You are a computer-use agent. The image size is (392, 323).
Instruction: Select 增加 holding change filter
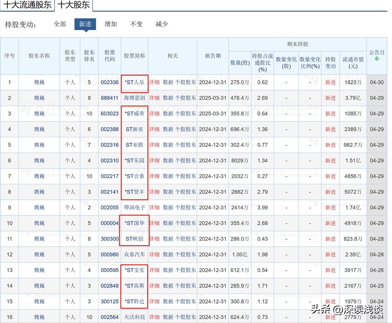coord(111,24)
